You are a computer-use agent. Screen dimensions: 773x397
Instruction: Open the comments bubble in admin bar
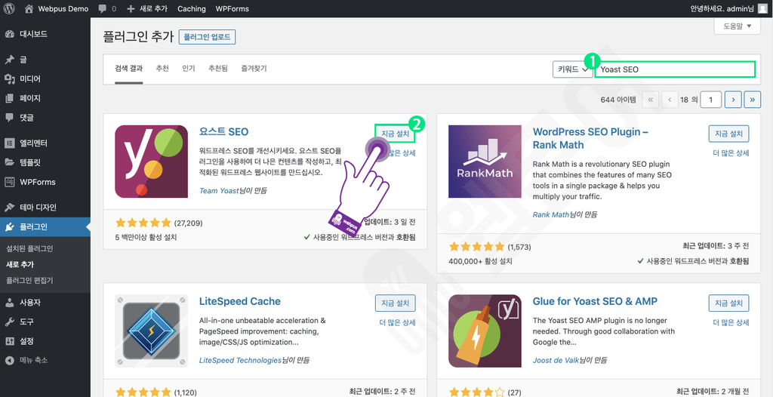107,8
